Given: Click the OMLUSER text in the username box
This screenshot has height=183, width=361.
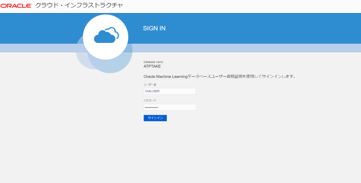Looking at the screenshot, I should [x=152, y=91].
